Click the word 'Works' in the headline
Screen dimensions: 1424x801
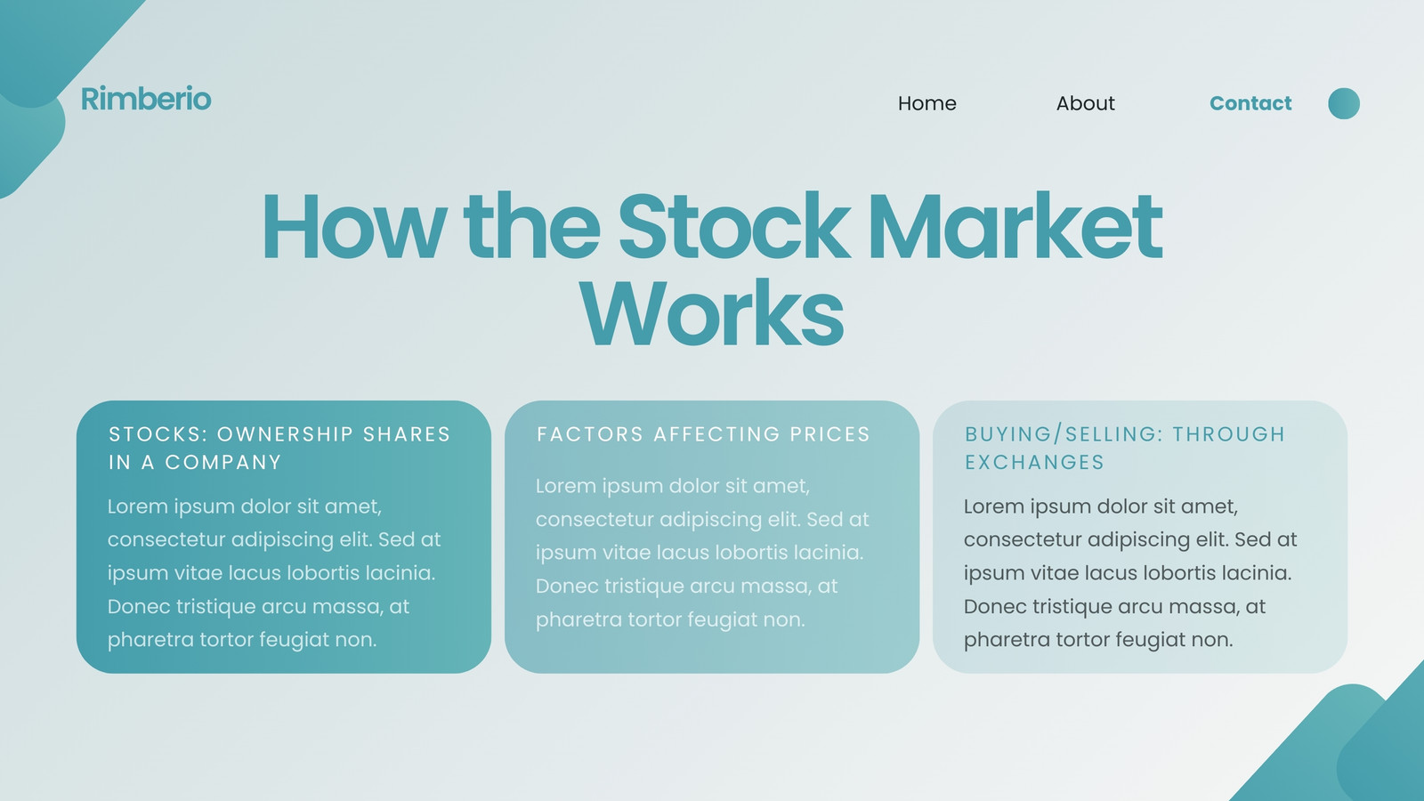click(711, 313)
